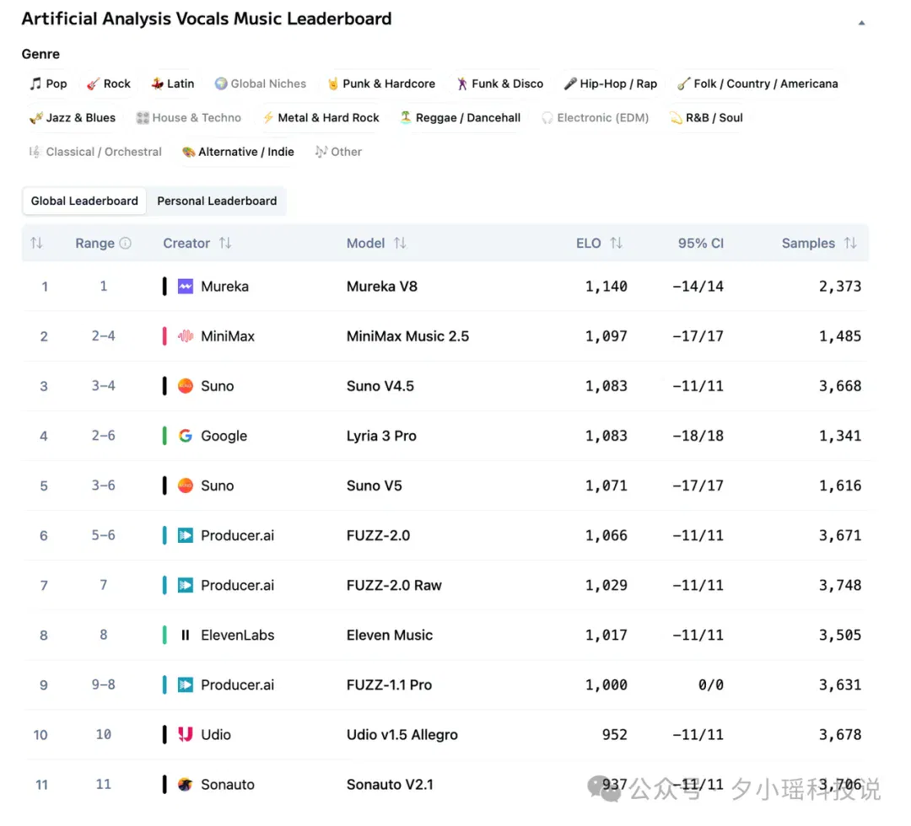The image size is (911, 826).
Task: Switch to the Personal Leaderboard tab
Action: pyautogui.click(x=217, y=201)
